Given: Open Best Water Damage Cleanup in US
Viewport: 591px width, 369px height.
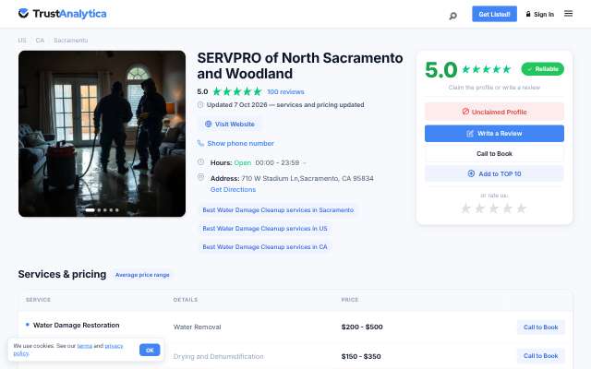Looking at the screenshot, I should 265,228.
